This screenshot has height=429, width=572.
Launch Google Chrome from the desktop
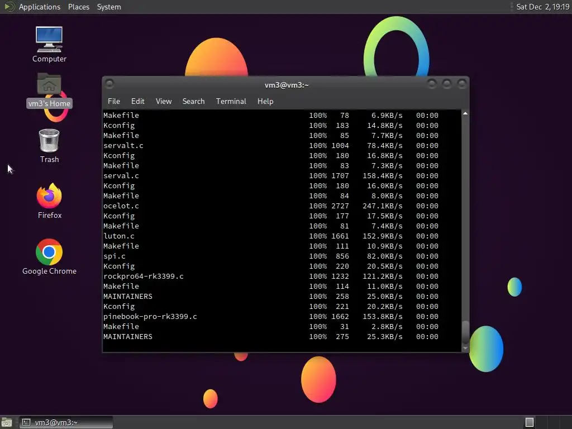(49, 256)
